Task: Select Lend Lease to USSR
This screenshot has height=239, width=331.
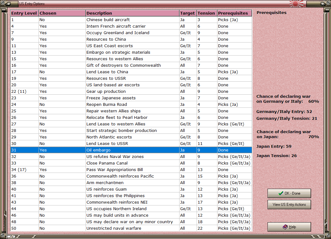Action: point(131,144)
